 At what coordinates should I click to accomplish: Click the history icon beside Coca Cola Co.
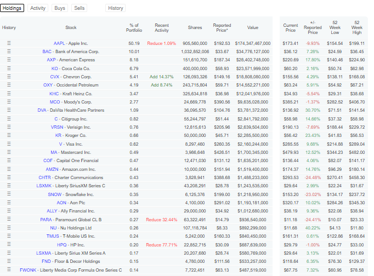pos(9,68)
